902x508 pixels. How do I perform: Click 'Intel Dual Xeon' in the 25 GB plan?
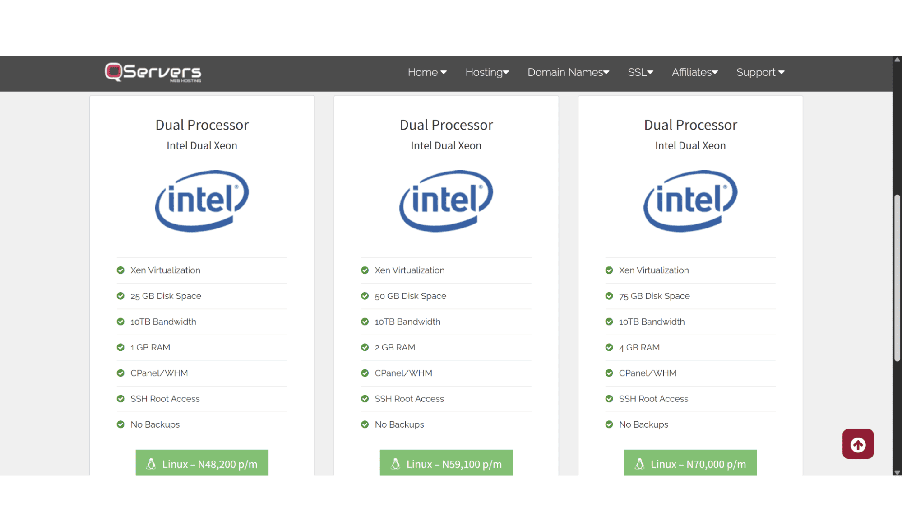[x=202, y=145]
